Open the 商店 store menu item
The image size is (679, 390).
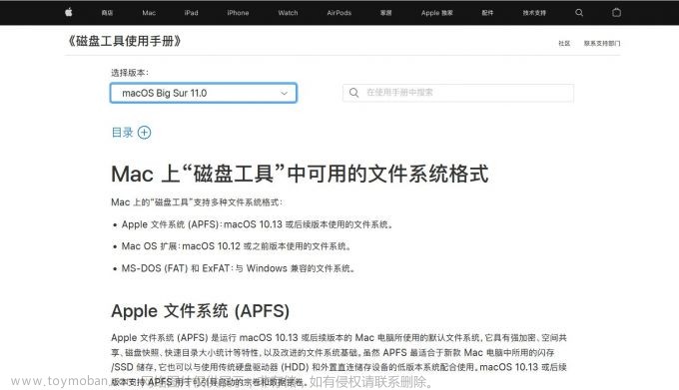point(107,13)
